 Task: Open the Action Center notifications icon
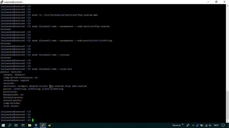[223, 125]
